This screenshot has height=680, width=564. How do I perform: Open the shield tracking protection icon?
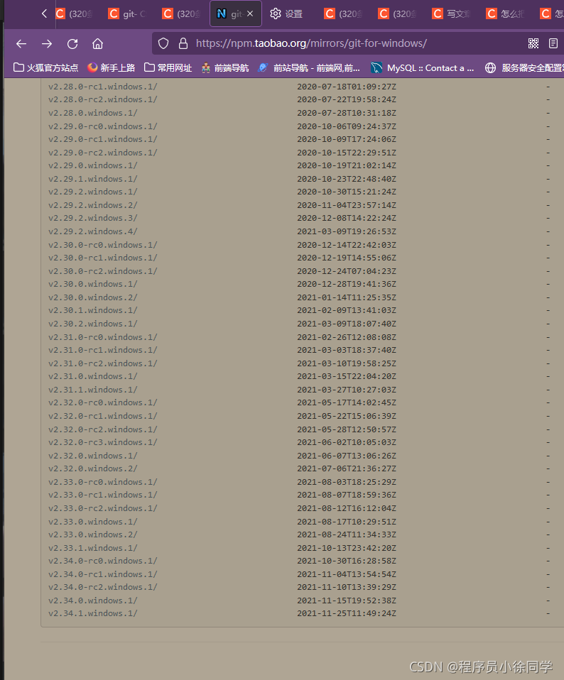coord(163,43)
